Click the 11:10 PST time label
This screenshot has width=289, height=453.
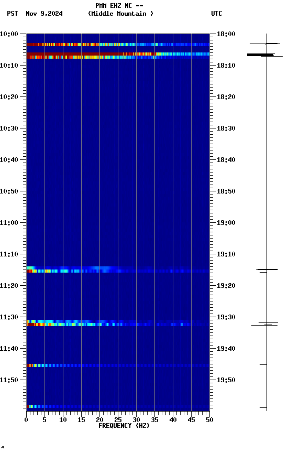pos(9,254)
